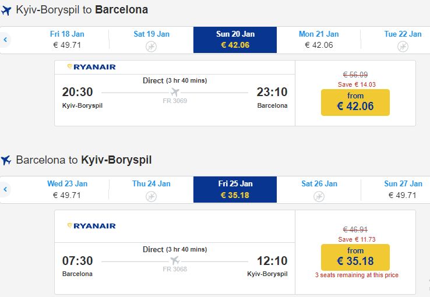The width and height of the screenshot is (430, 297).
Task: Click the no-flight icon under Sat 26 Jan
Action: 319,196
